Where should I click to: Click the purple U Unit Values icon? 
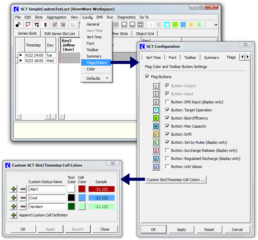tap(156, 167)
